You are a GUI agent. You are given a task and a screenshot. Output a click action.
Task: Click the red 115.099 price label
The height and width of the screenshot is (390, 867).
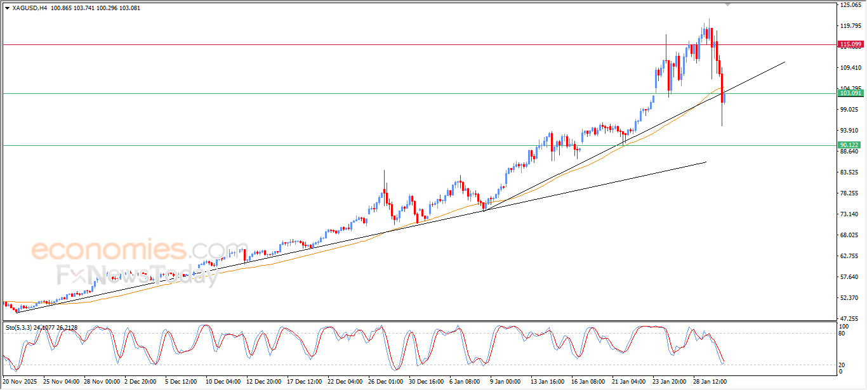pyautogui.click(x=850, y=44)
